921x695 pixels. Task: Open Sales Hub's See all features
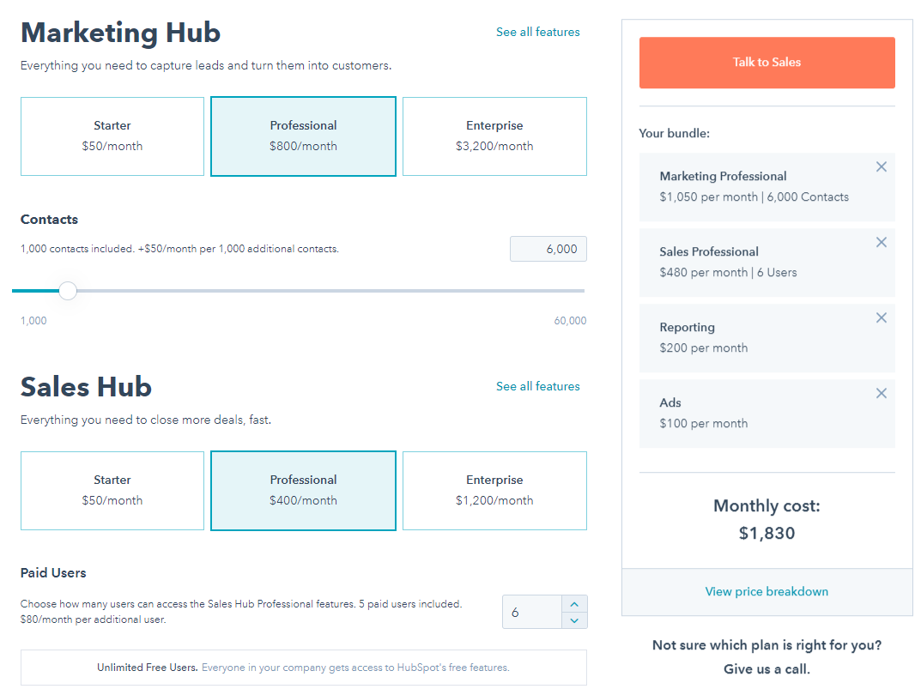pos(538,386)
